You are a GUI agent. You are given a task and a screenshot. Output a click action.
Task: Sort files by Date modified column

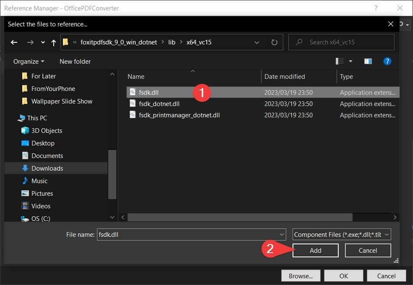pos(285,77)
